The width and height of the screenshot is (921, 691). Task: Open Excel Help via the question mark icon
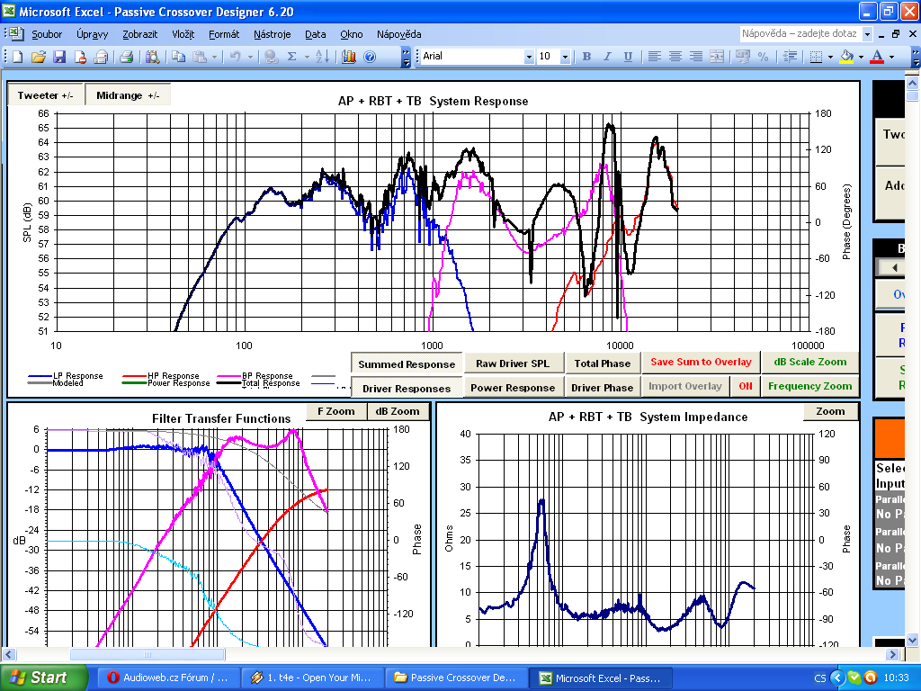tap(370, 57)
